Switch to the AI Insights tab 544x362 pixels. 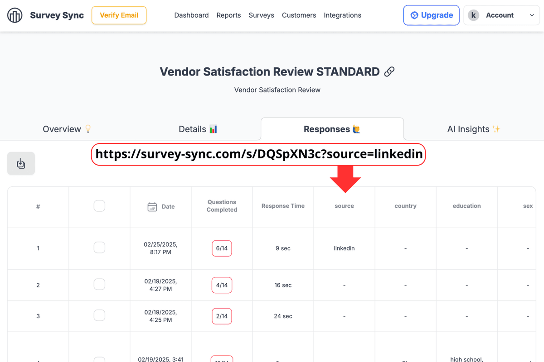click(473, 129)
